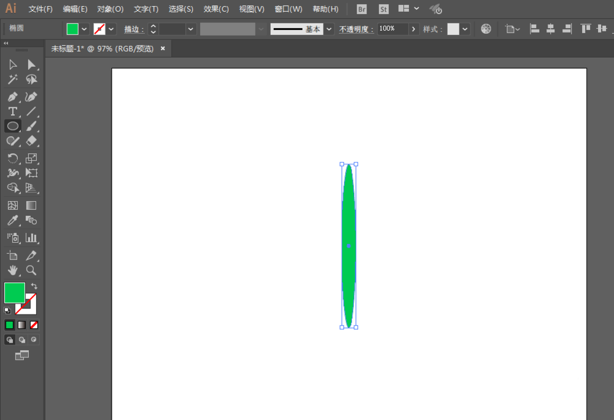This screenshot has height=420, width=614.
Task: Select the Pen tool
Action: click(x=12, y=97)
